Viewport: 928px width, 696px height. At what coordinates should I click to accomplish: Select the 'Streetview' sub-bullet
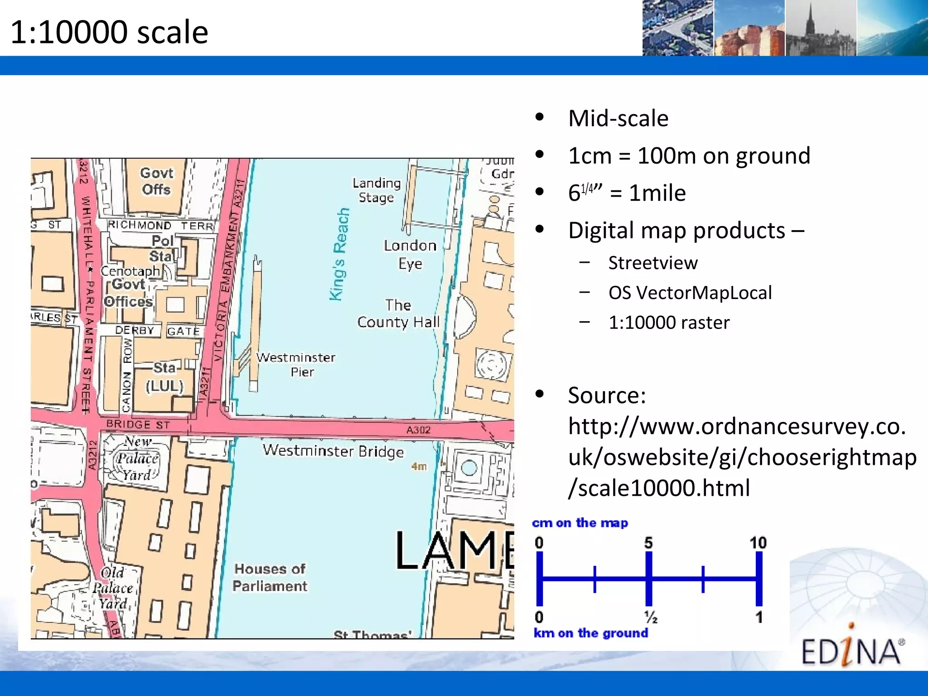(x=653, y=263)
